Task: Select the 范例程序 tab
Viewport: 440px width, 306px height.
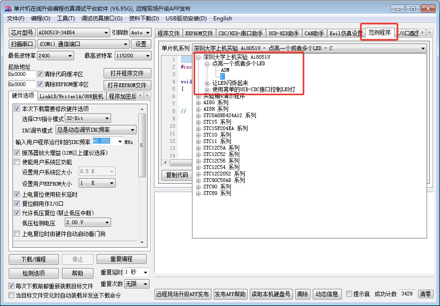Action: point(379,32)
